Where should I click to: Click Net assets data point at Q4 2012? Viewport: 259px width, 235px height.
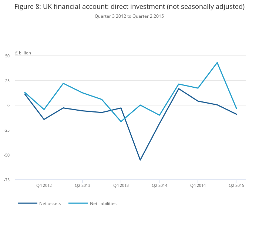[x=44, y=119]
